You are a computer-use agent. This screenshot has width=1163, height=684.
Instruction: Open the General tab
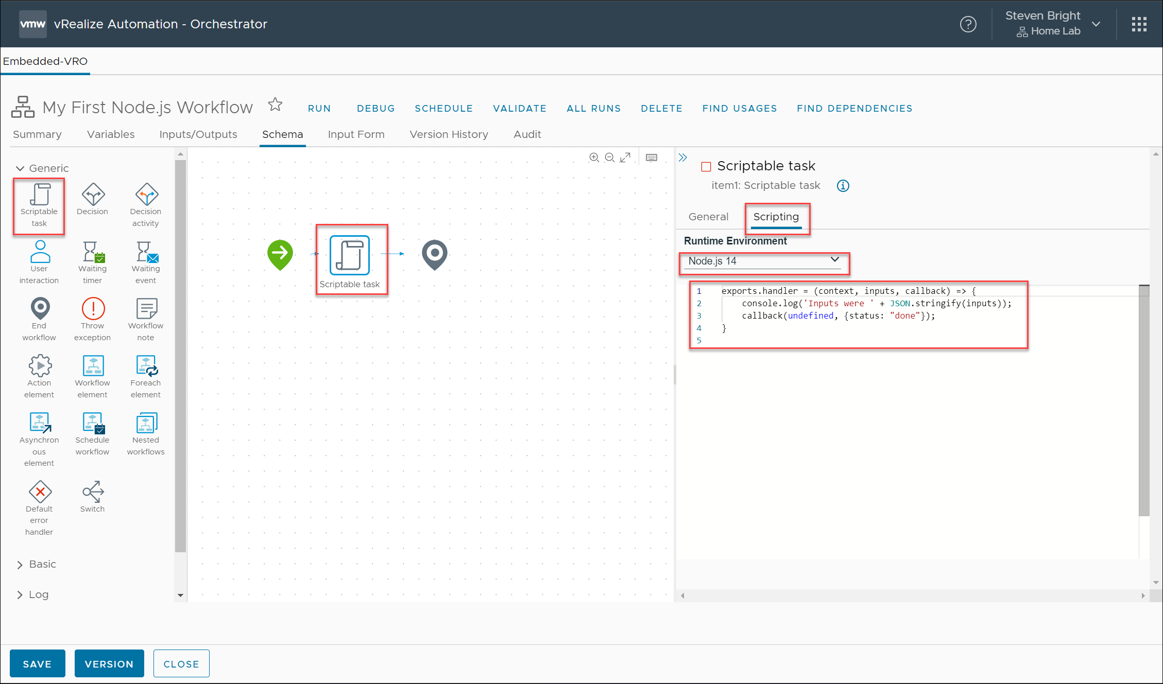pos(708,217)
